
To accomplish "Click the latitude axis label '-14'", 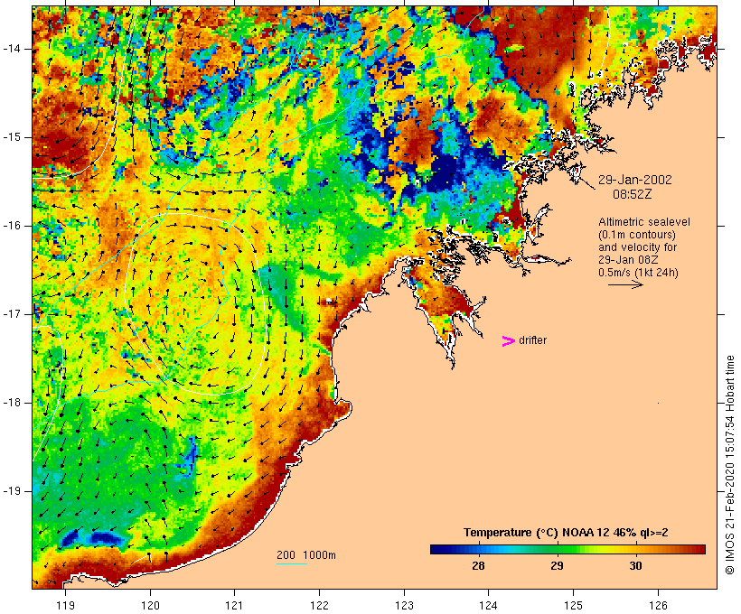I will pyautogui.click(x=12, y=49).
